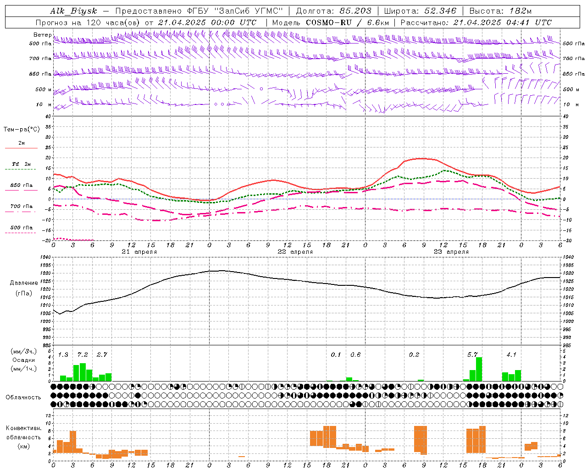Click the dashed line sample under 'Td 2м'
Image resolution: width=587 pixels, height=469 pixels.
click(x=21, y=169)
